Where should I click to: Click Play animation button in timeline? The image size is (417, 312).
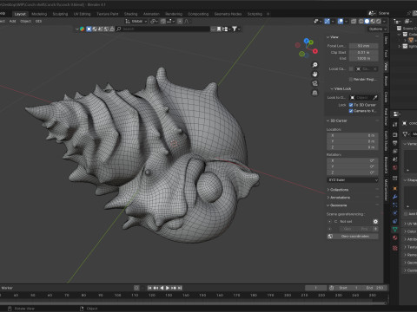pos(168,288)
